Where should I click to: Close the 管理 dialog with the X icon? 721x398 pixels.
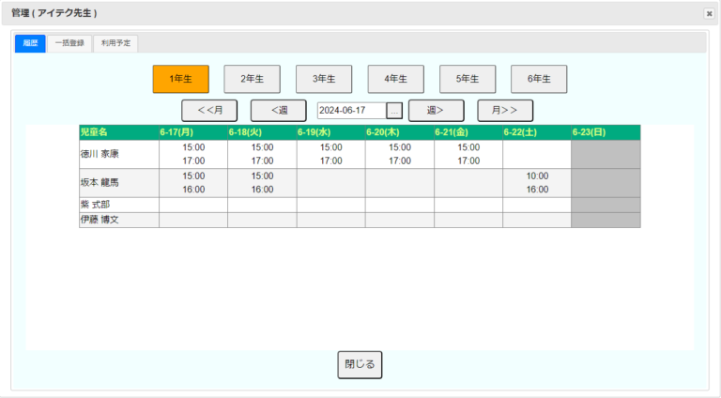tap(709, 14)
